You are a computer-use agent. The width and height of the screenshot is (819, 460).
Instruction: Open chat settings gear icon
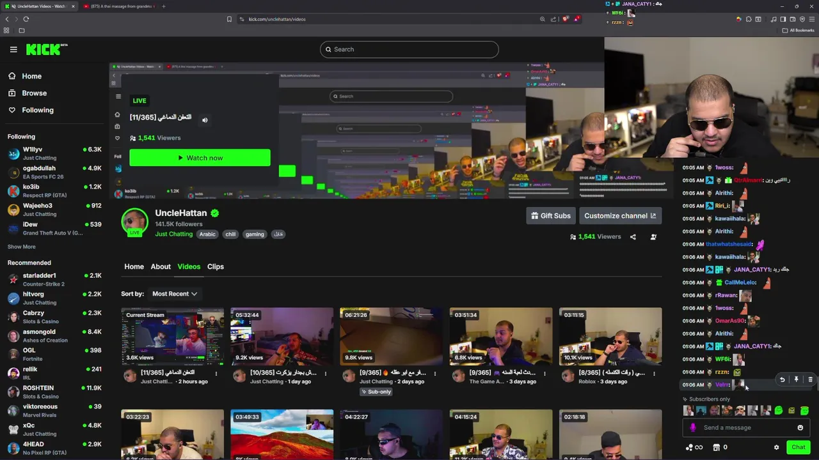tap(776, 447)
